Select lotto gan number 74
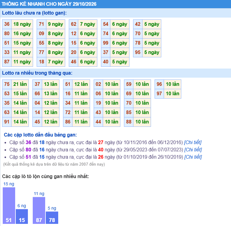This screenshot has width=231, height=226. tap(106, 34)
